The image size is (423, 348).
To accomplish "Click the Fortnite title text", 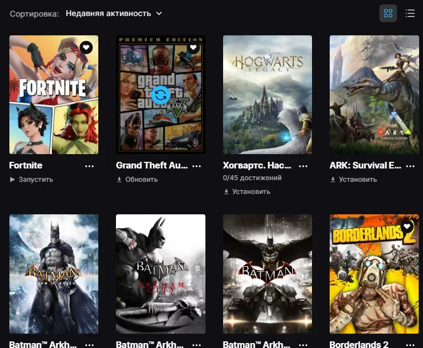I will tap(25, 165).
